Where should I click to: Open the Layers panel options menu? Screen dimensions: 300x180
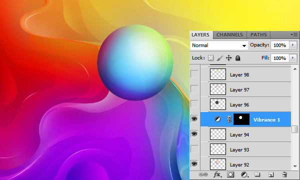294,34
